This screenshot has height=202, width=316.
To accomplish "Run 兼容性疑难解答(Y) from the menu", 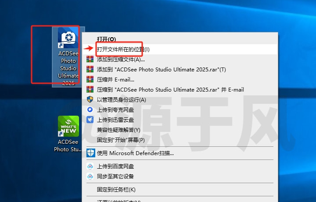I will (118, 130).
